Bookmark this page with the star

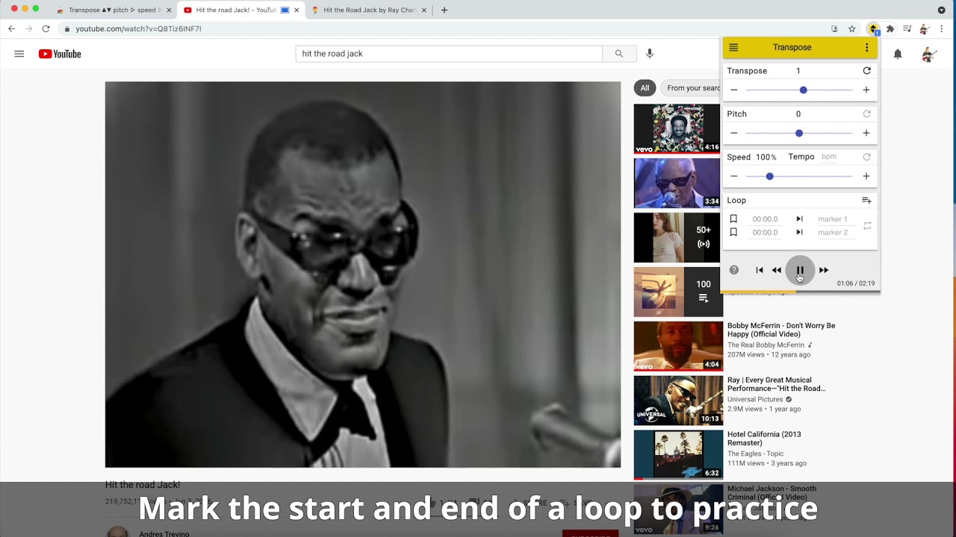[852, 28]
